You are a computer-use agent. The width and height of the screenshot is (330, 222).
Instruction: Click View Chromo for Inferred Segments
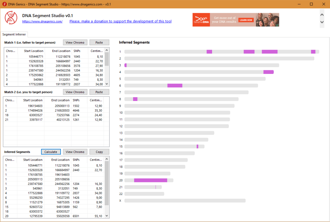(x=75, y=152)
